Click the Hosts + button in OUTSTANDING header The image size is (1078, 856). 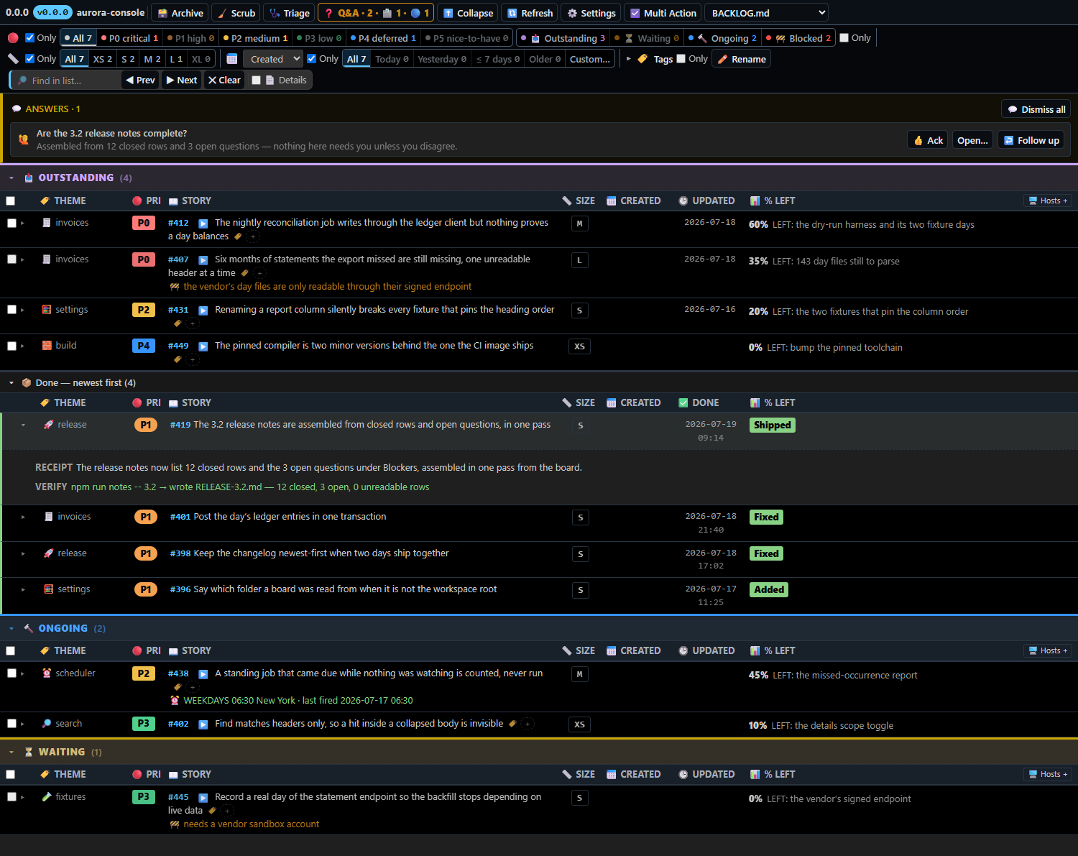click(1048, 201)
